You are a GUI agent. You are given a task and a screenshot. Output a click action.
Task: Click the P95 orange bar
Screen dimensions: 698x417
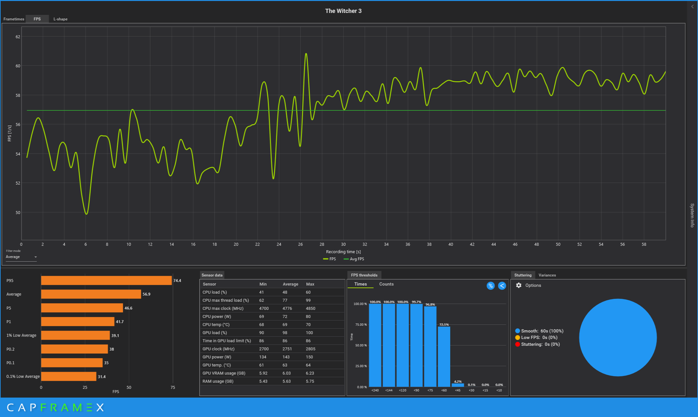tap(106, 281)
